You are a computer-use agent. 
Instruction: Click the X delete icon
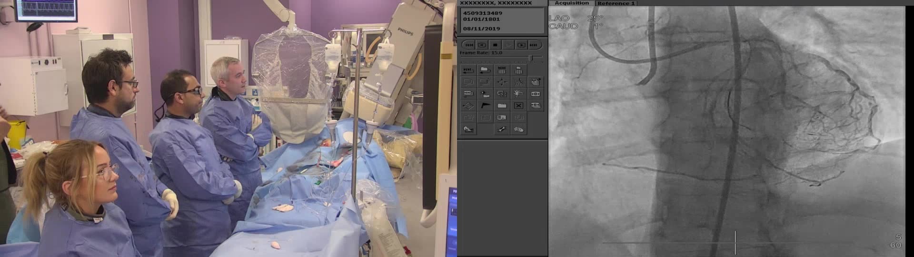point(518,105)
